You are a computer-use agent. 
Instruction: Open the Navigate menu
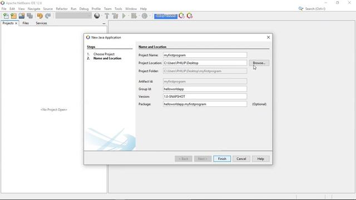click(34, 9)
